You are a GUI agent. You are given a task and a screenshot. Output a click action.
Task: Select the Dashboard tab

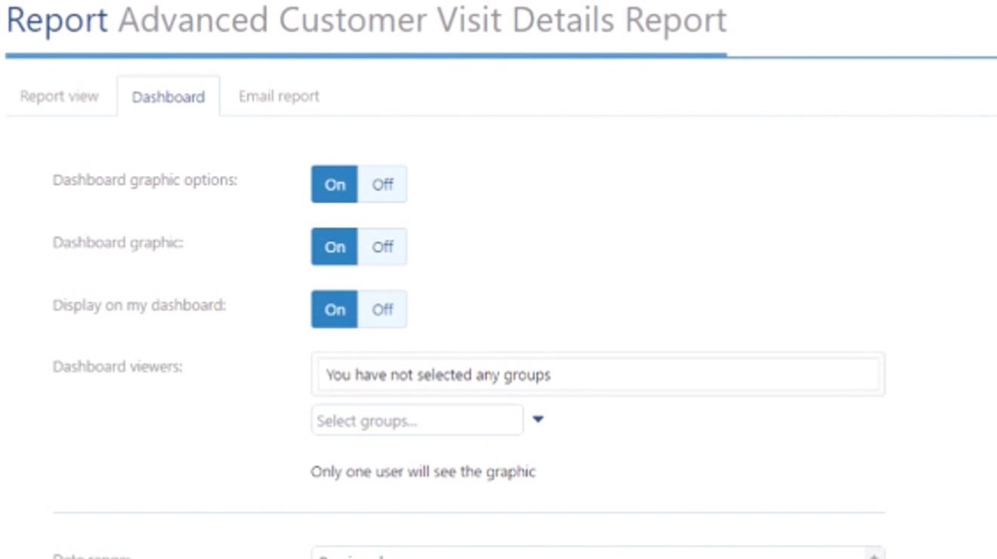(x=168, y=97)
